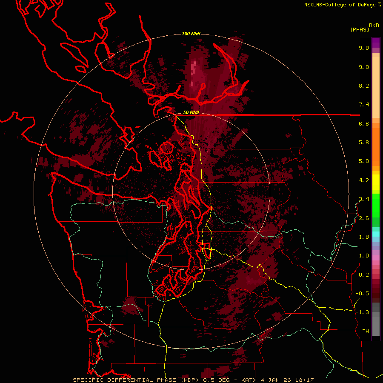The height and width of the screenshot is (383, 383).
Task: Click 'SPECIFIC DIFFERENTIAL PHASE' in bottom caption
Action: (x=125, y=380)
